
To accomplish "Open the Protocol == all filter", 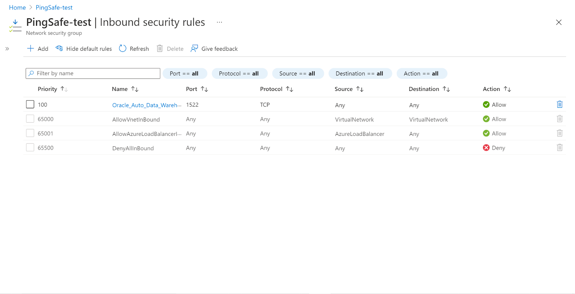I will coord(239,74).
